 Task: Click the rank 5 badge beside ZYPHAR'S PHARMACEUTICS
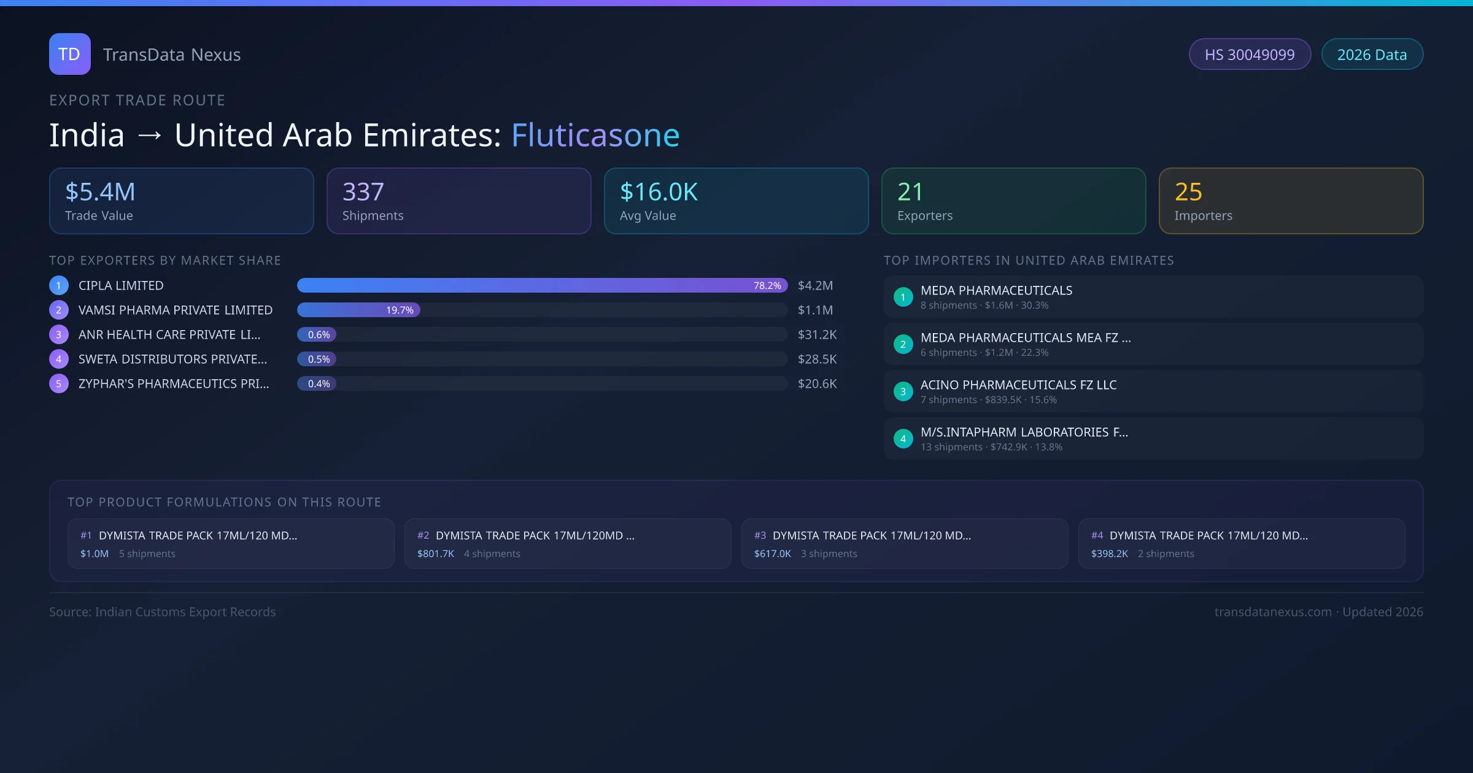59,383
